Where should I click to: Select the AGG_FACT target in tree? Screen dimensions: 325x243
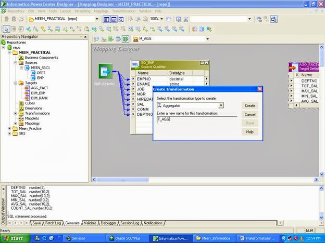click(40, 88)
